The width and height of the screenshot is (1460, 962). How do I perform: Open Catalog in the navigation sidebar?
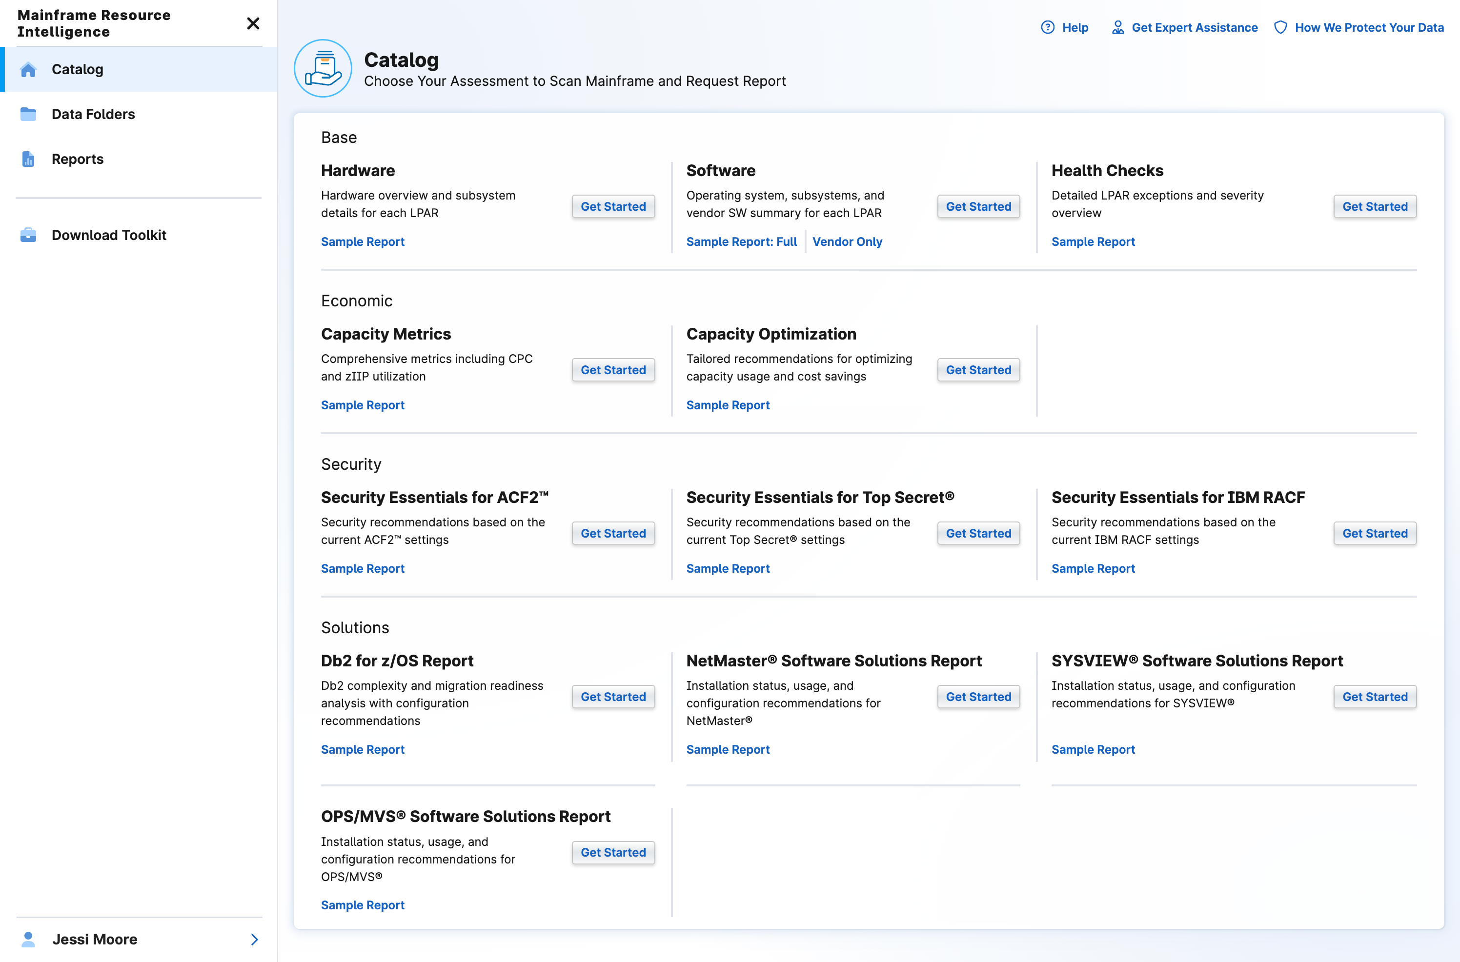pos(139,69)
